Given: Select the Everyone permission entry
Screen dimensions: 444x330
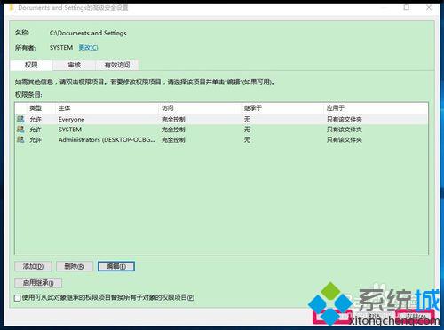Looking at the screenshot, I should pyautogui.click(x=221, y=119).
